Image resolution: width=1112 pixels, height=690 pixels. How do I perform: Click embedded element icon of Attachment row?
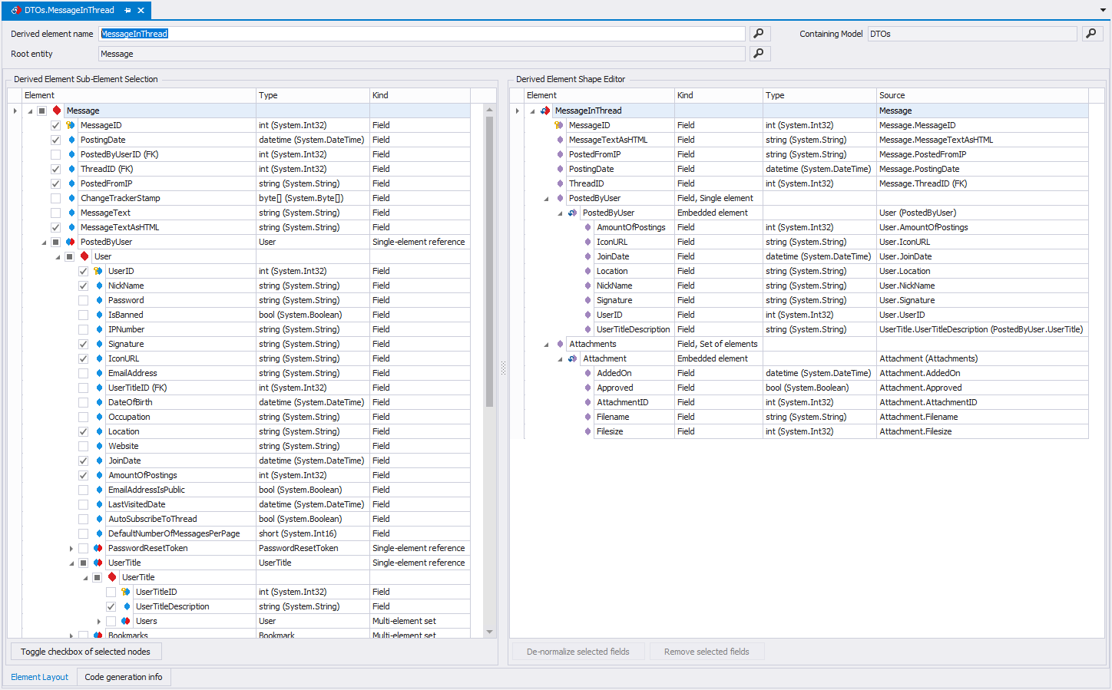coord(573,358)
